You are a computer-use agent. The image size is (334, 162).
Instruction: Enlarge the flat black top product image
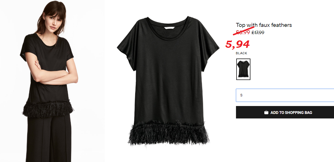click(x=168, y=81)
